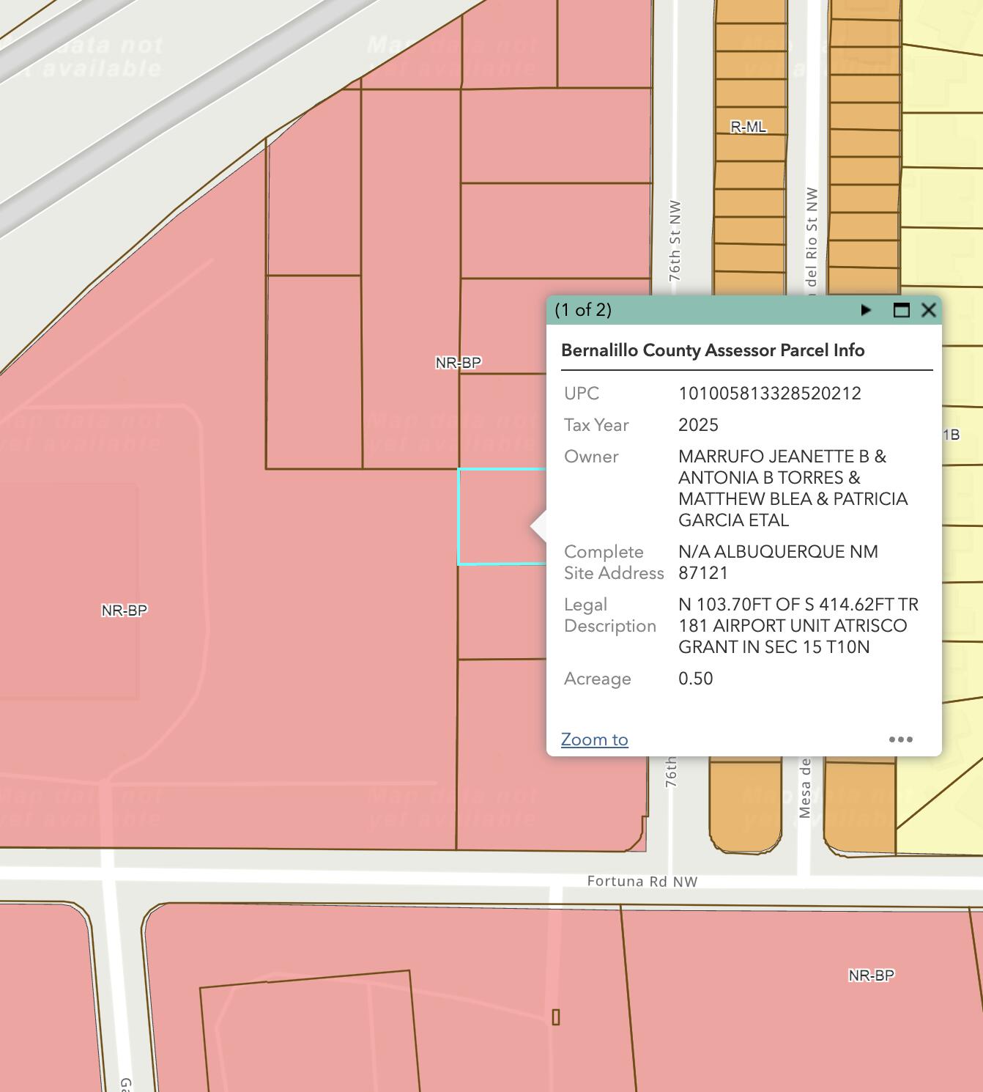Maximize the parcel info popup
The width and height of the screenshot is (983, 1092).
902,310
